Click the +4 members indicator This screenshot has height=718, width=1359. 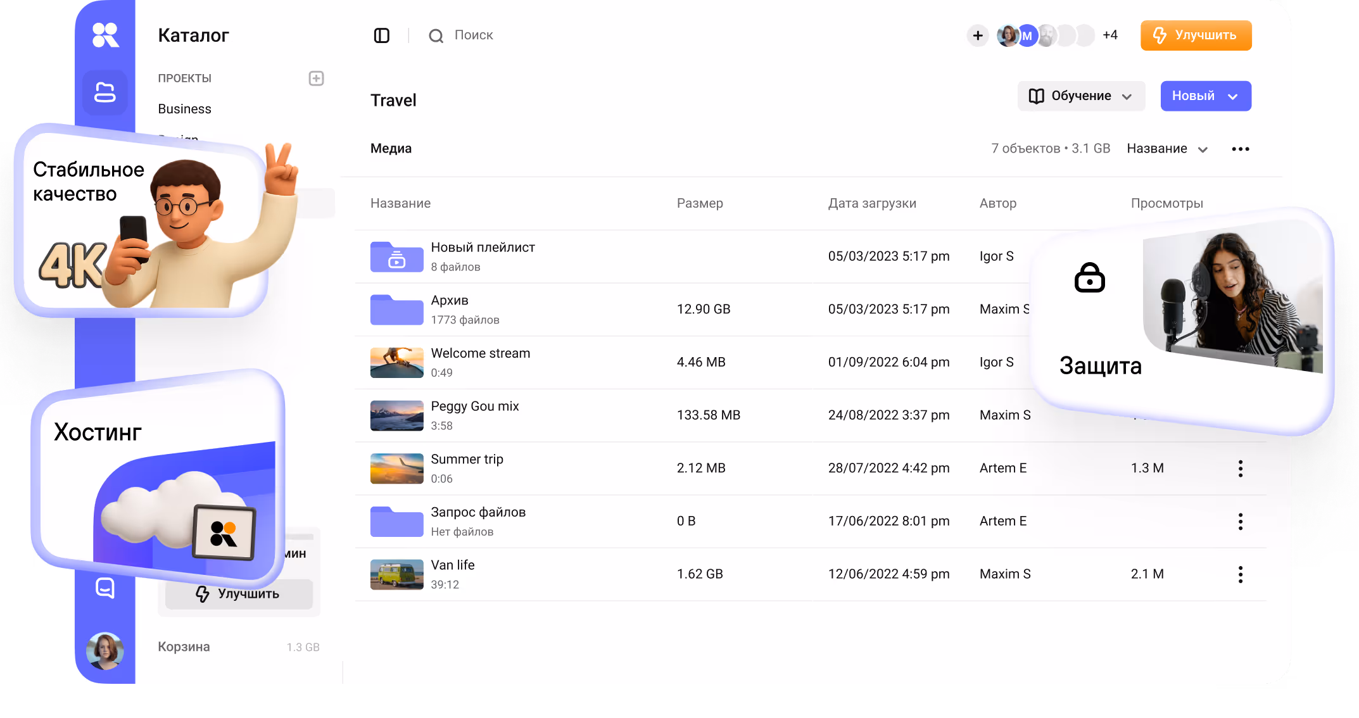click(1109, 35)
